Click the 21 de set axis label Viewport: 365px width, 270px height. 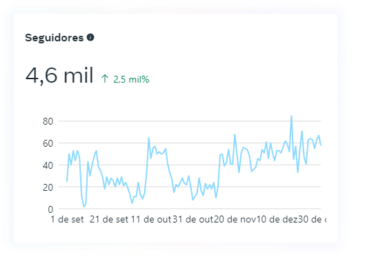(109, 219)
